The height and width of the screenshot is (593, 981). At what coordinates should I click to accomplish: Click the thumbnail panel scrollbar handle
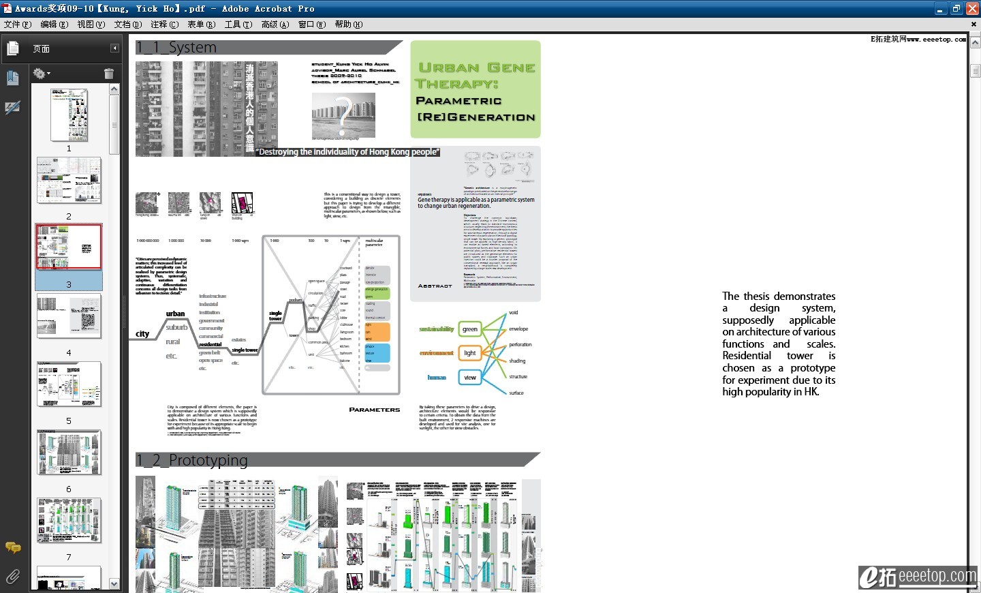(x=114, y=125)
